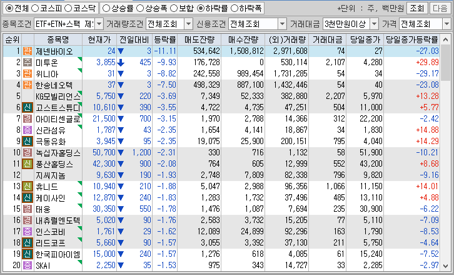Select the 상승폭 radio button

pyautogui.click(x=140, y=8)
